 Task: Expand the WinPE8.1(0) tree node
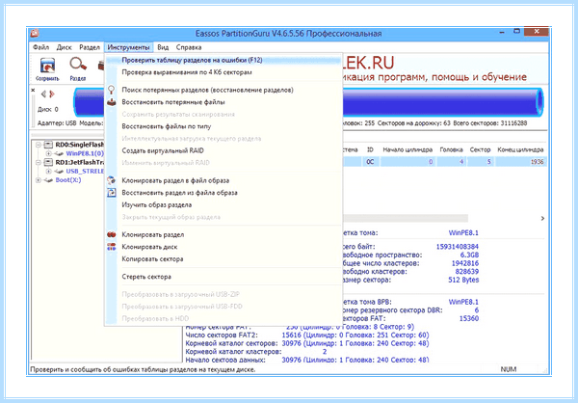[x=48, y=153]
